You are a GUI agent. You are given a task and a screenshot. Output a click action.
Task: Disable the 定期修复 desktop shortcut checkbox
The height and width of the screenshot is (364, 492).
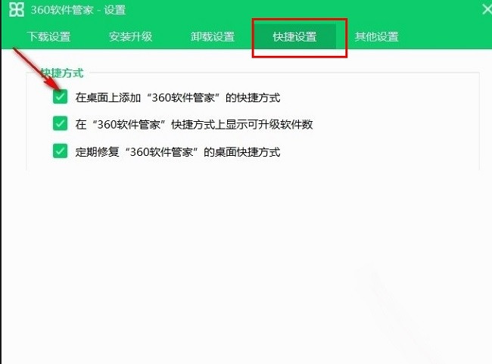(60, 151)
